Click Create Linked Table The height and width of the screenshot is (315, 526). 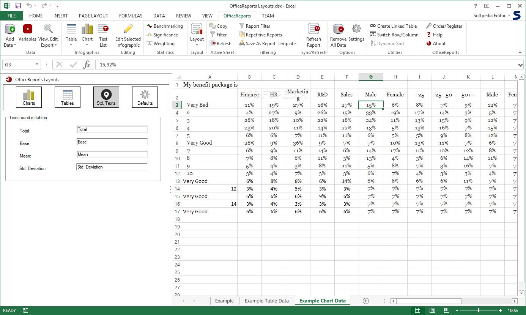tap(394, 26)
